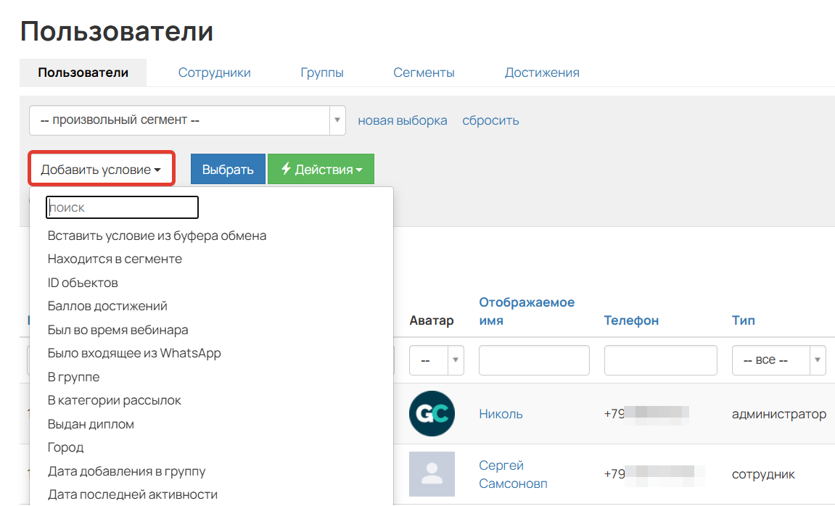The width and height of the screenshot is (835, 506).
Task: Click the lightning icon on Действия button
Action: (287, 168)
